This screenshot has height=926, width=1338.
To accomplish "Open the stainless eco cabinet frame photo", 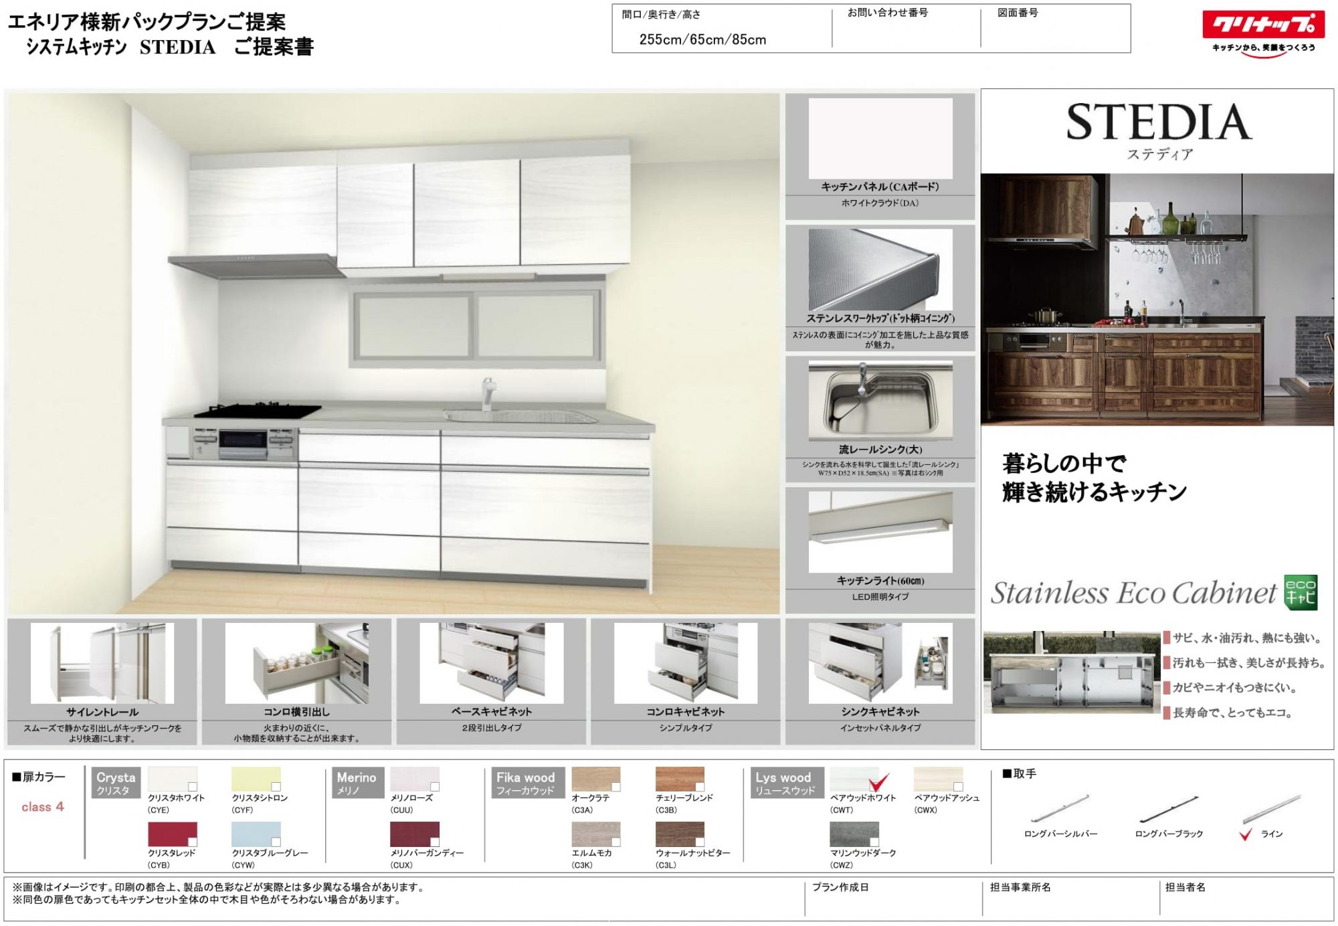I will click(1072, 672).
